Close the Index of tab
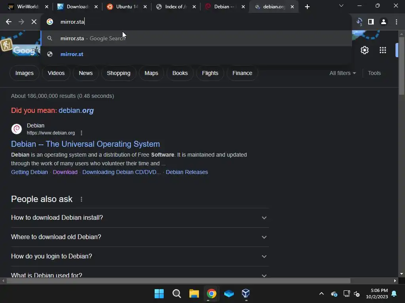The image size is (405, 303). pos(194,7)
